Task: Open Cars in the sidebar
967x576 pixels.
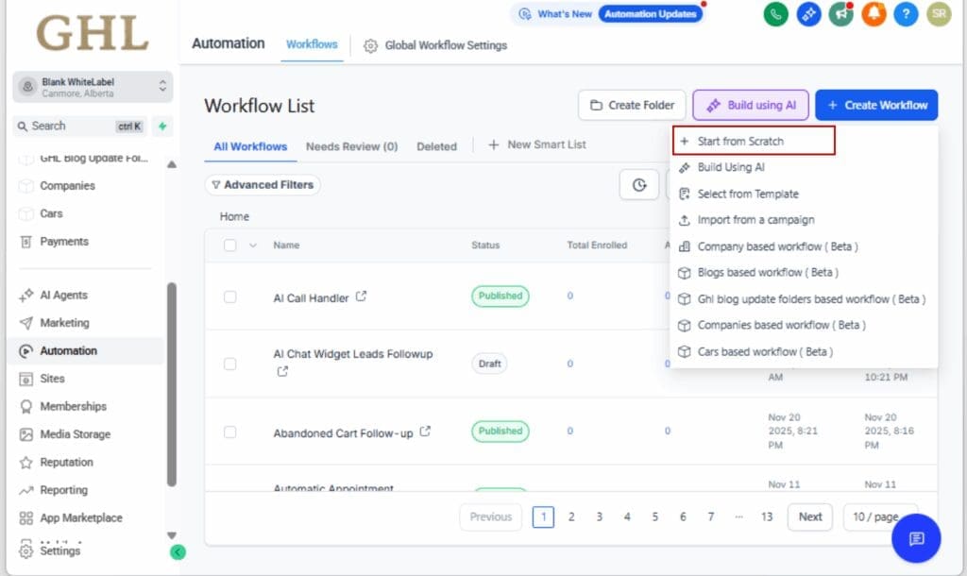Action: 51,213
